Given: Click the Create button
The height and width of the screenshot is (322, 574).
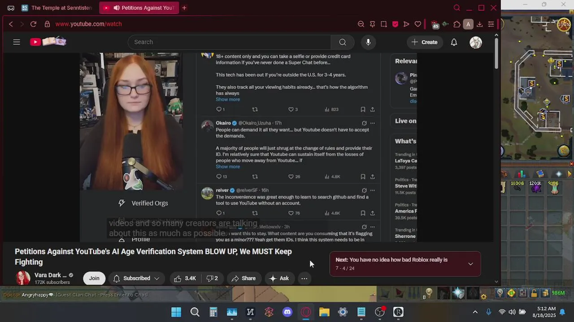Looking at the screenshot, I should (424, 42).
